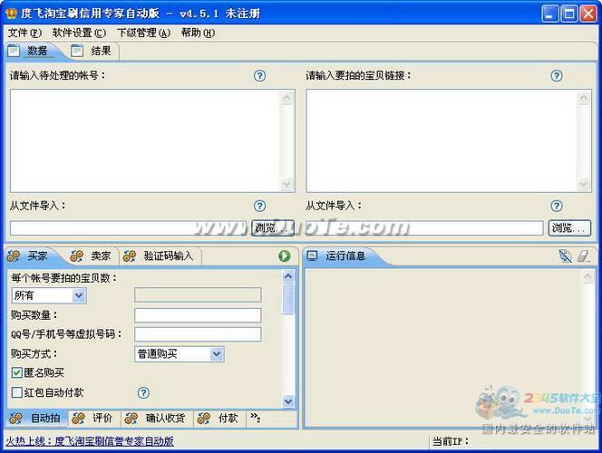
Task: Click the eraser clear icon in 运行信息 panel
Action: click(584, 255)
